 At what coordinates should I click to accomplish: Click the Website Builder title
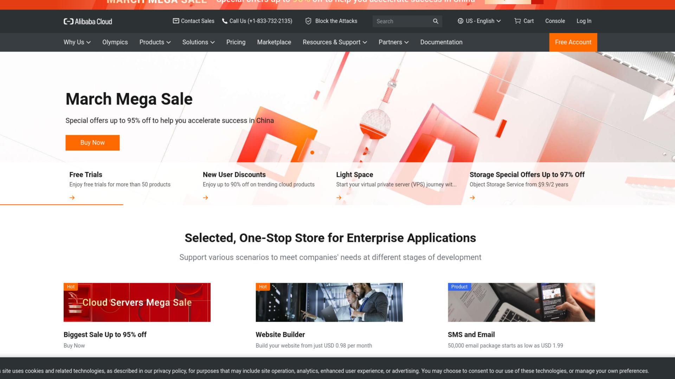tap(280, 335)
